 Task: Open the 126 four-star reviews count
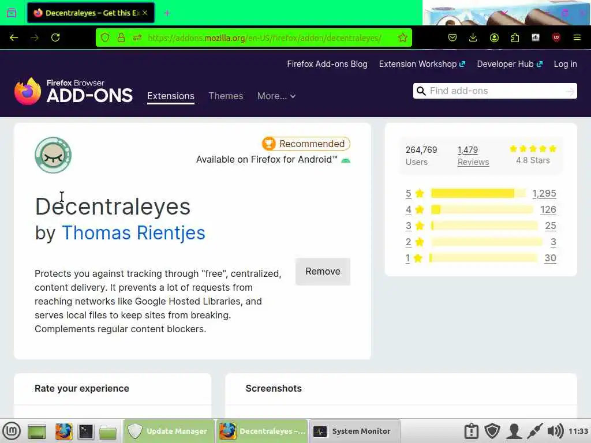tap(548, 209)
